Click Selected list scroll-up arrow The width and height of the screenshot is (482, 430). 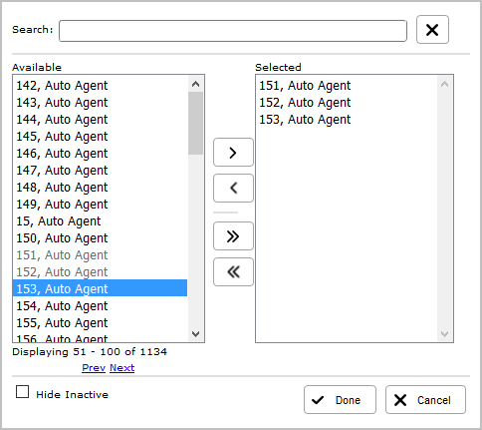444,84
